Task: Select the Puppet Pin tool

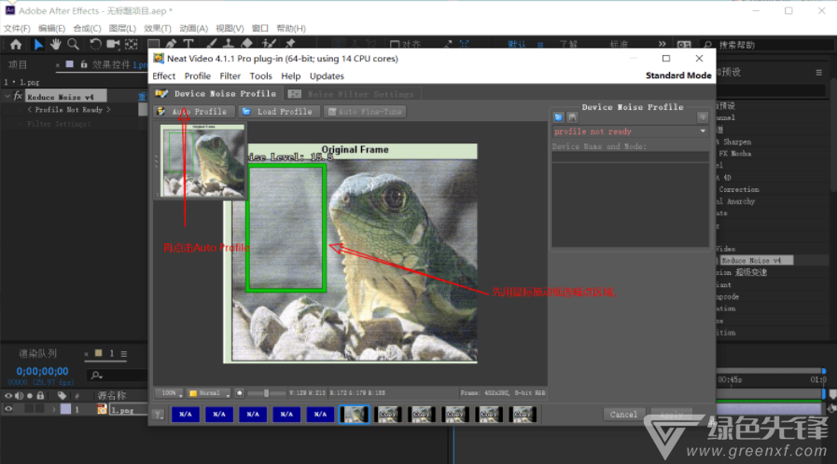Action: point(290,44)
